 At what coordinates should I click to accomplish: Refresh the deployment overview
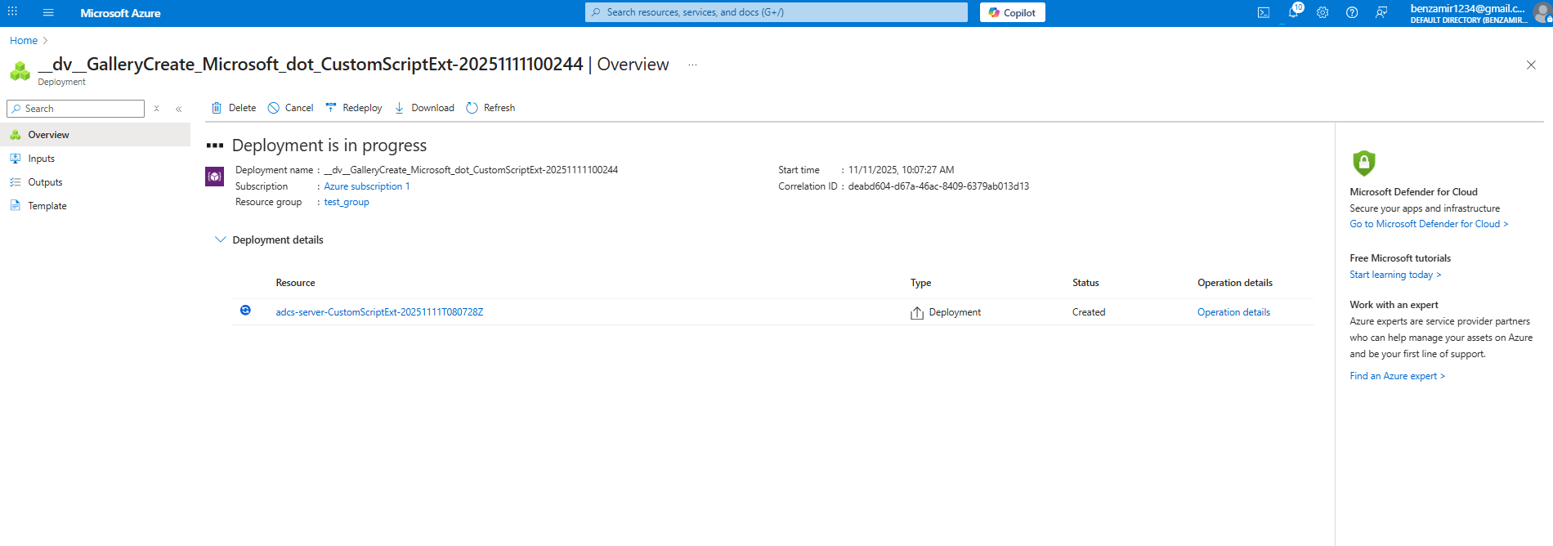point(490,108)
